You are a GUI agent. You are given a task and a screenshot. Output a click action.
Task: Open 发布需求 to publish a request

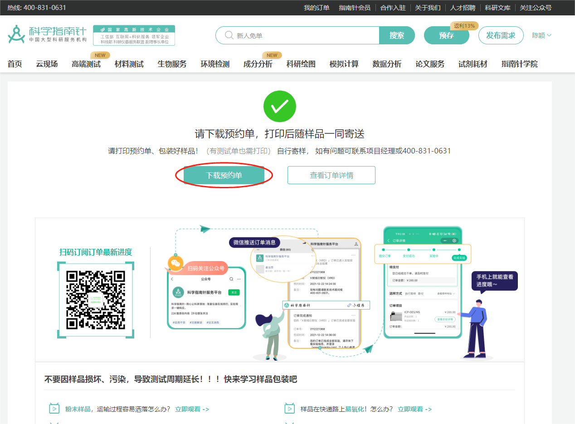coord(501,35)
